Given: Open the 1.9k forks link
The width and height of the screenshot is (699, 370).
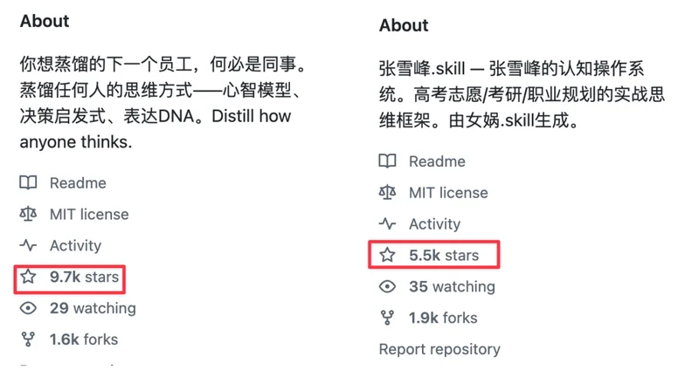Looking at the screenshot, I should coord(443,318).
